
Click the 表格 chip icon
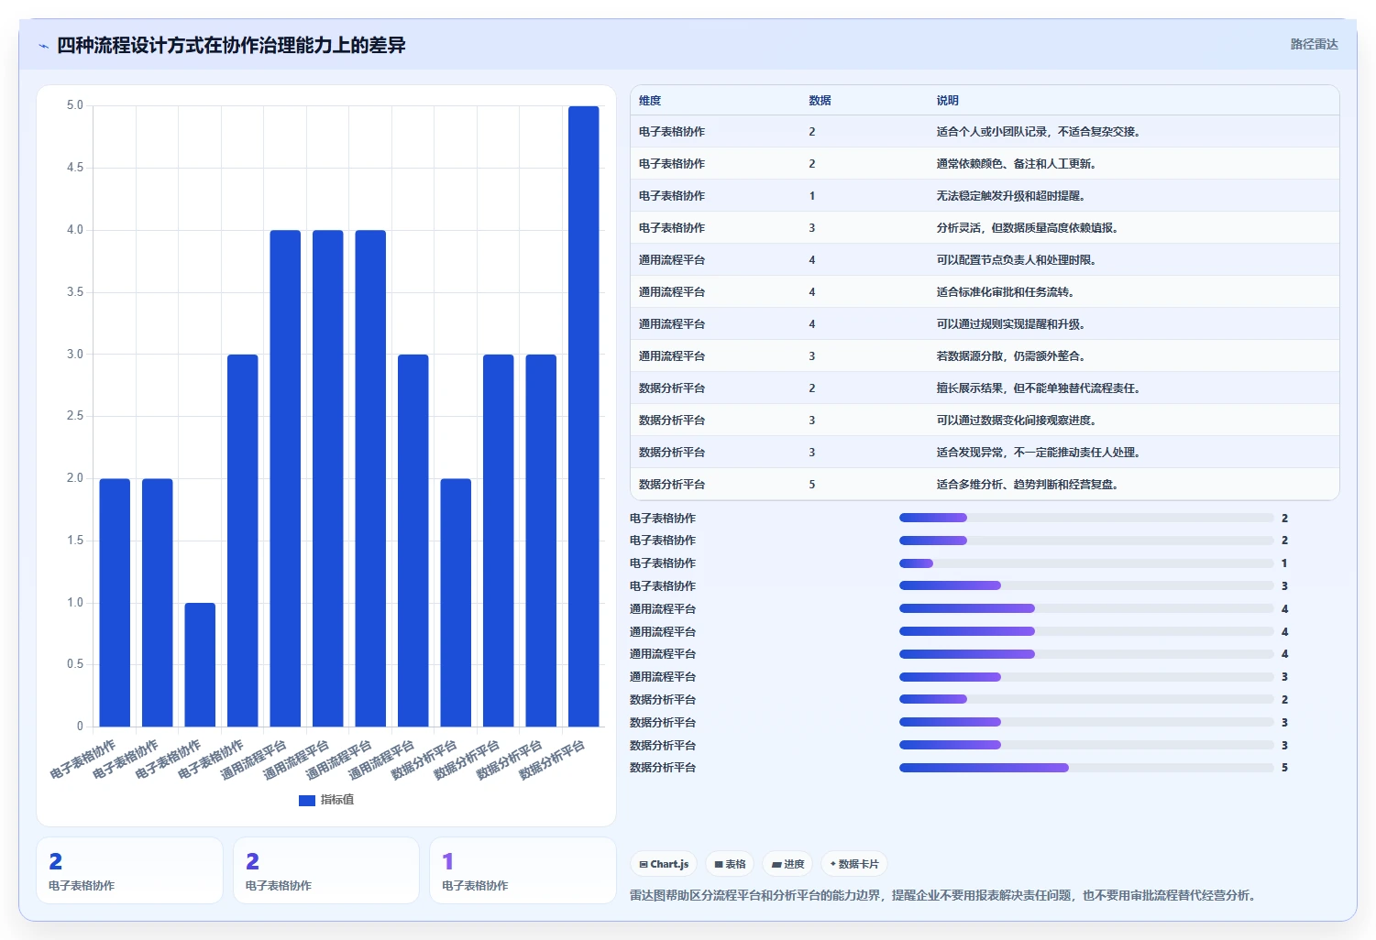click(x=719, y=864)
